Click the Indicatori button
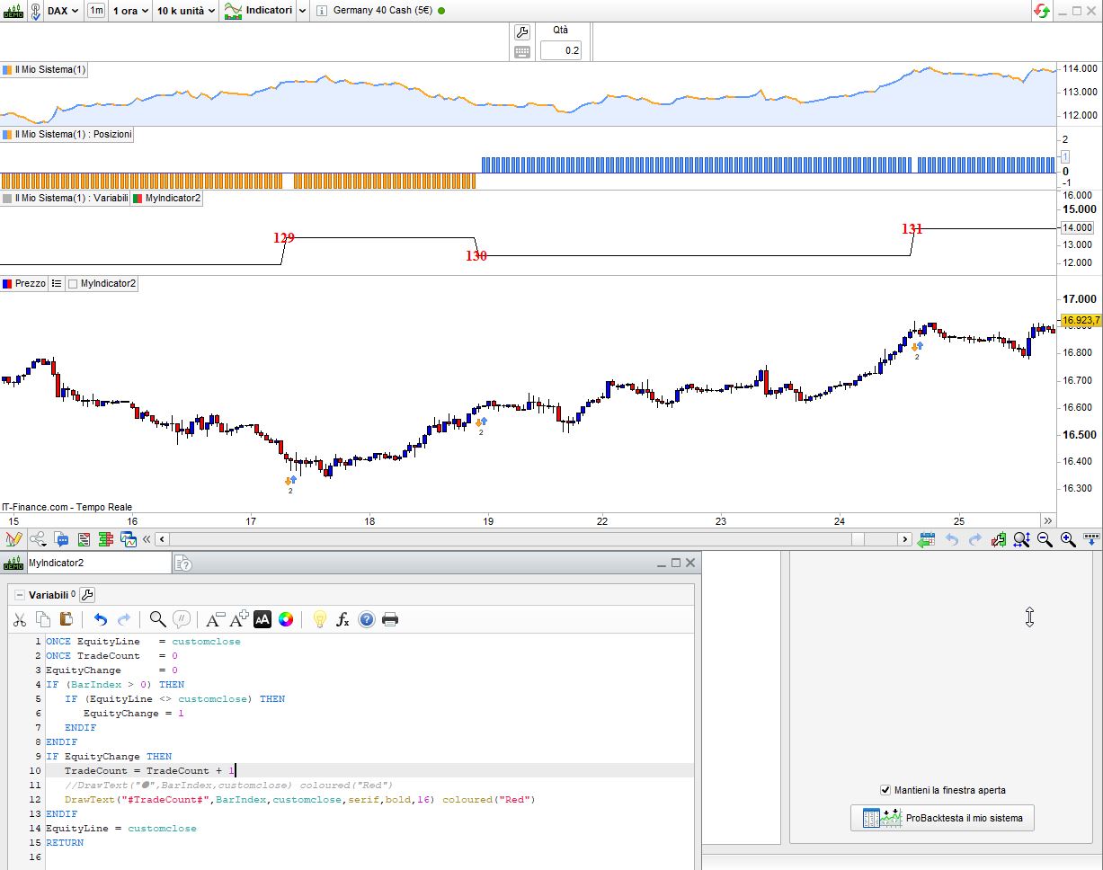This screenshot has height=870, width=1103. (259, 11)
